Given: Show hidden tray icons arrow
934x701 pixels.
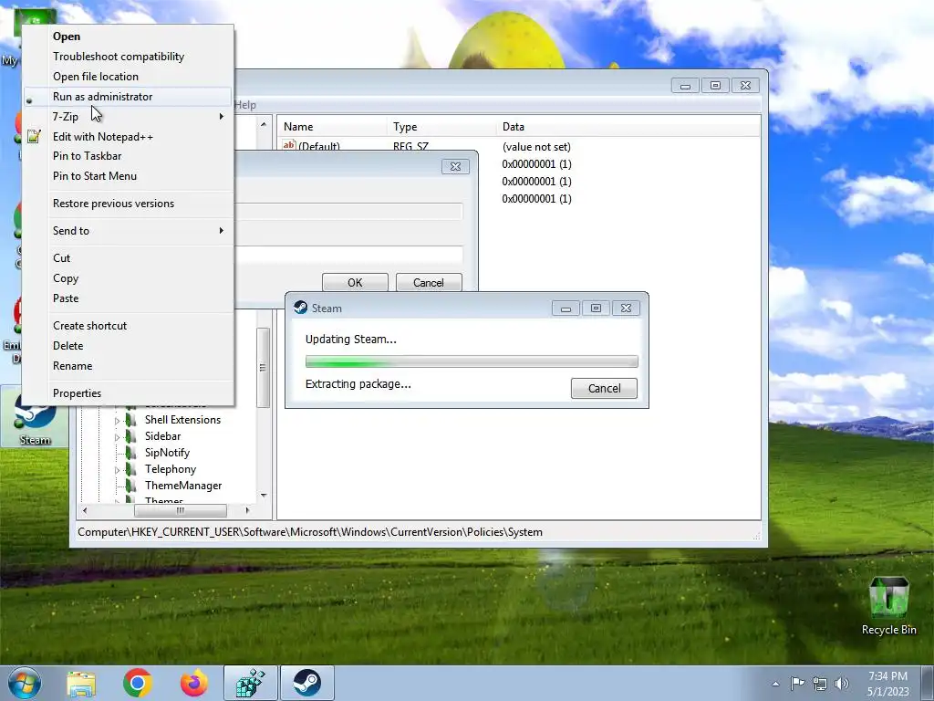Looking at the screenshot, I should coord(775,684).
